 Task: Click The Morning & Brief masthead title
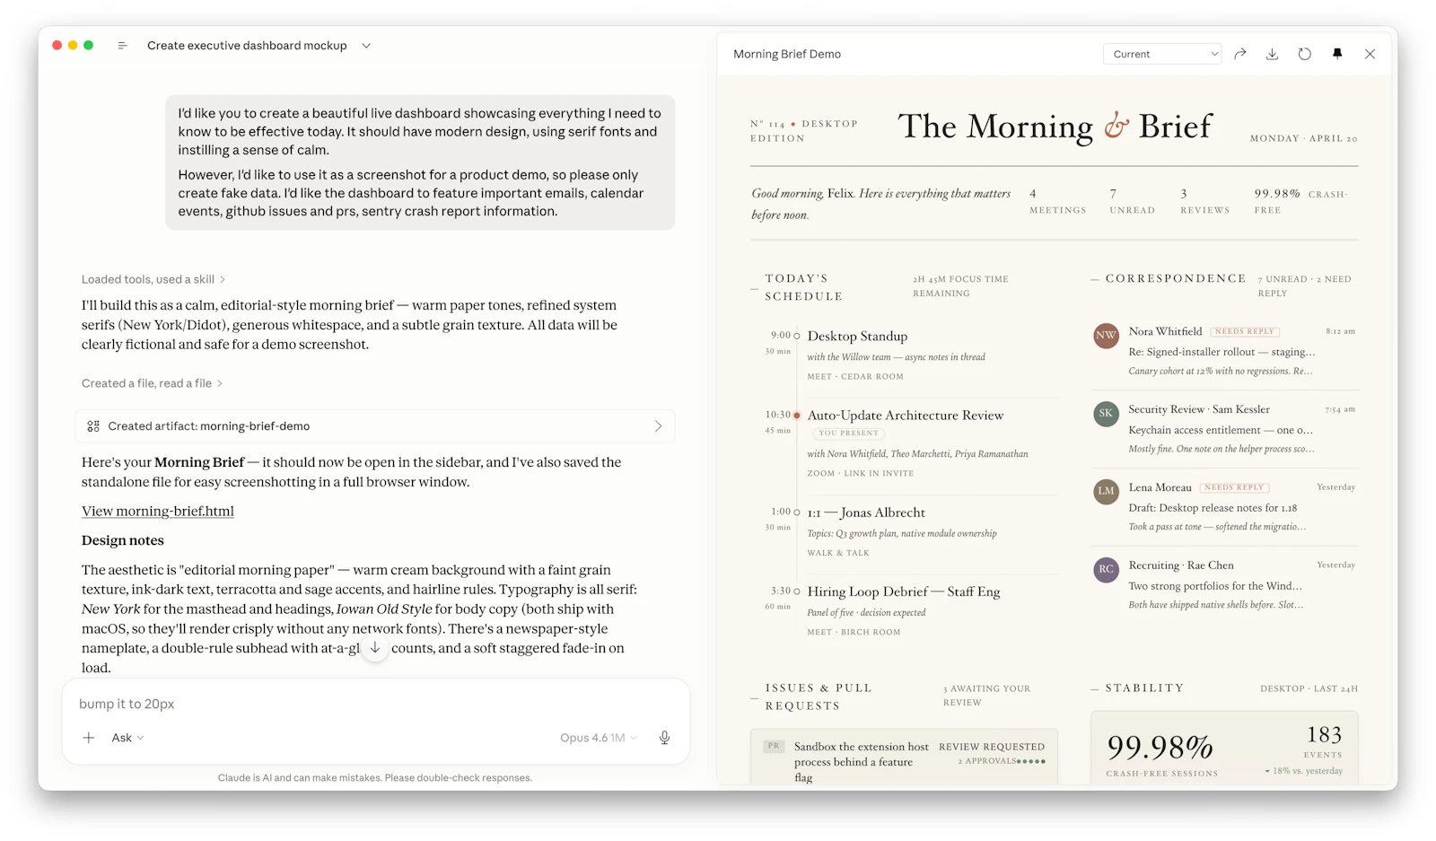[x=1055, y=127]
